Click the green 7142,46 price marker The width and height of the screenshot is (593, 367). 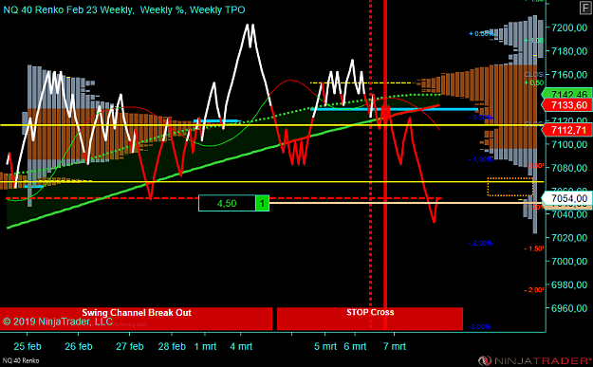pyautogui.click(x=567, y=93)
